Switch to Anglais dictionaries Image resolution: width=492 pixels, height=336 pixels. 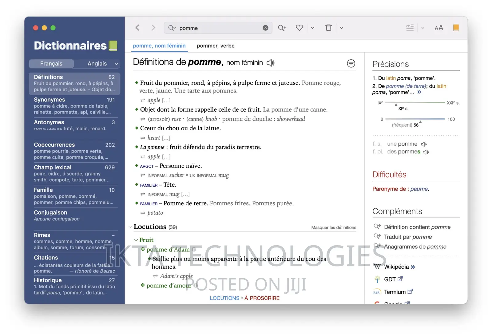(97, 64)
